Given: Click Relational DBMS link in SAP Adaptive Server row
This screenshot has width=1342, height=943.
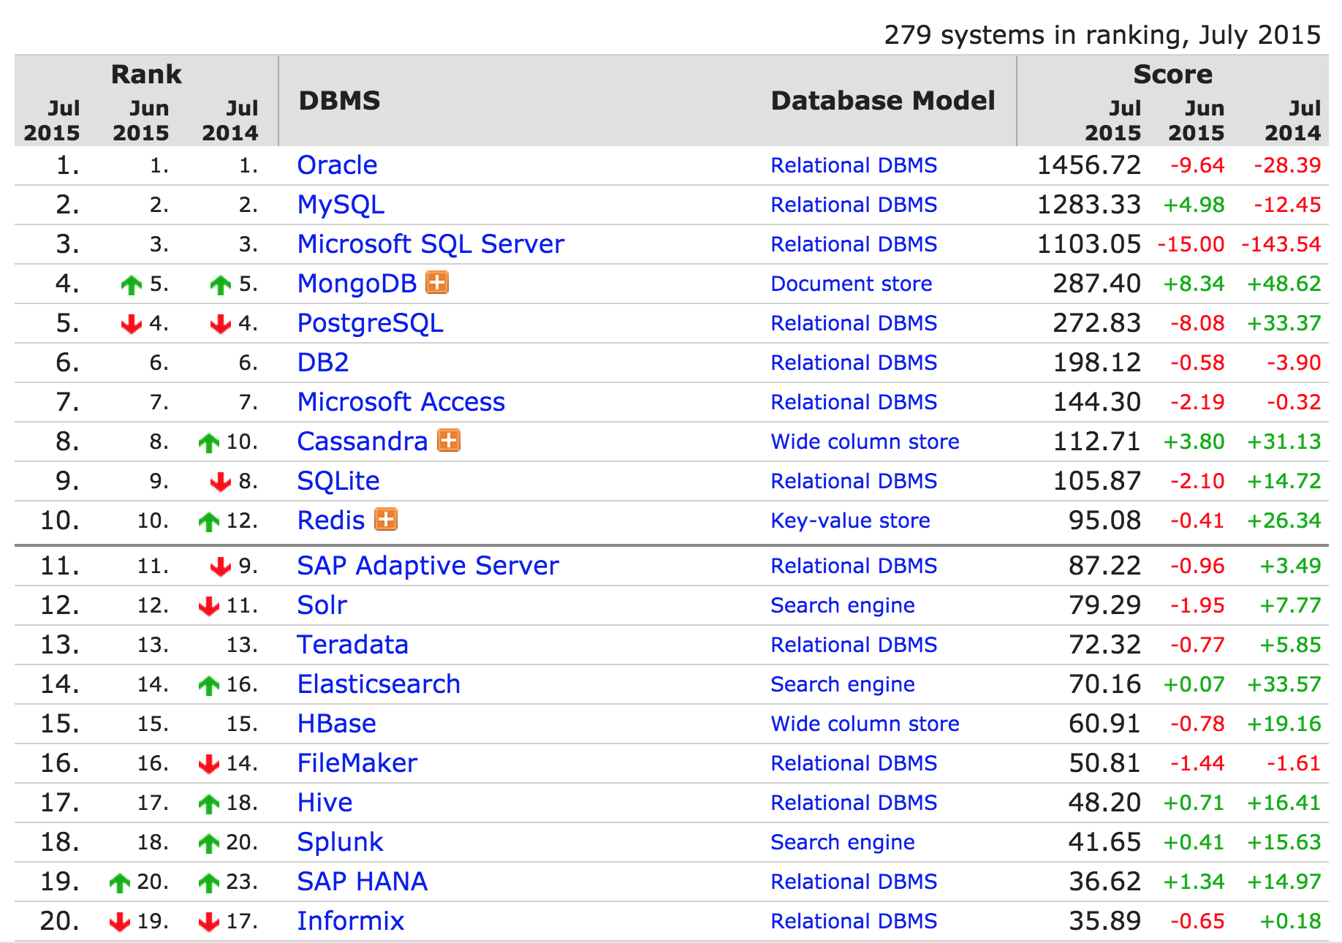Looking at the screenshot, I should coord(854,566).
